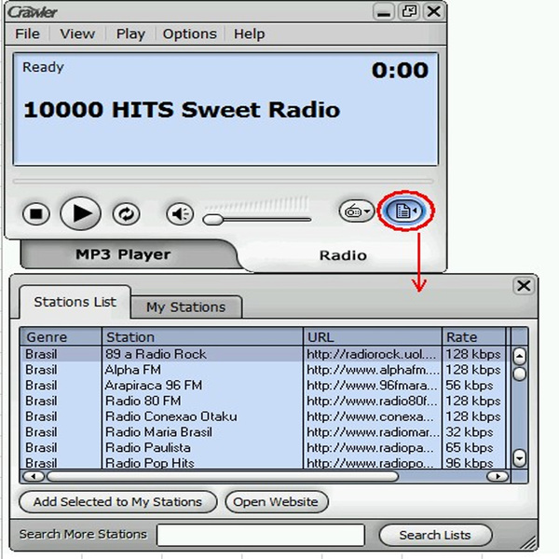559x559 pixels.
Task: Click the horizontal scrollbar thumb
Action: [223, 476]
